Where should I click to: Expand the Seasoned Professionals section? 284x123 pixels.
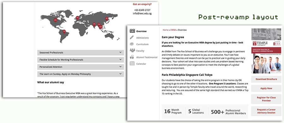(80, 53)
